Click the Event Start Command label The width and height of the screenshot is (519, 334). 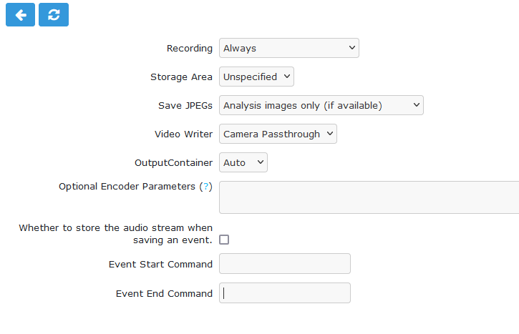(x=160, y=264)
